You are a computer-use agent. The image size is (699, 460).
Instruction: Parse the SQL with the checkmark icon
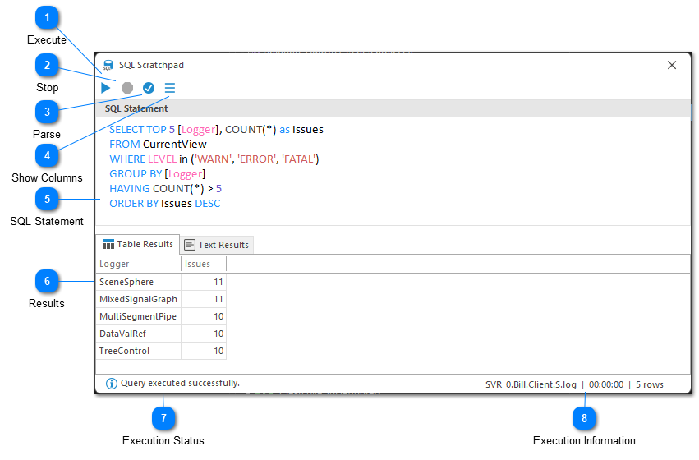(x=149, y=88)
